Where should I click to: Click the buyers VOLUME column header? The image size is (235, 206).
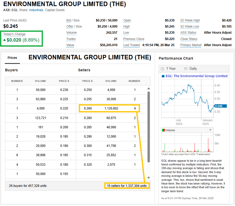click(x=41, y=81)
